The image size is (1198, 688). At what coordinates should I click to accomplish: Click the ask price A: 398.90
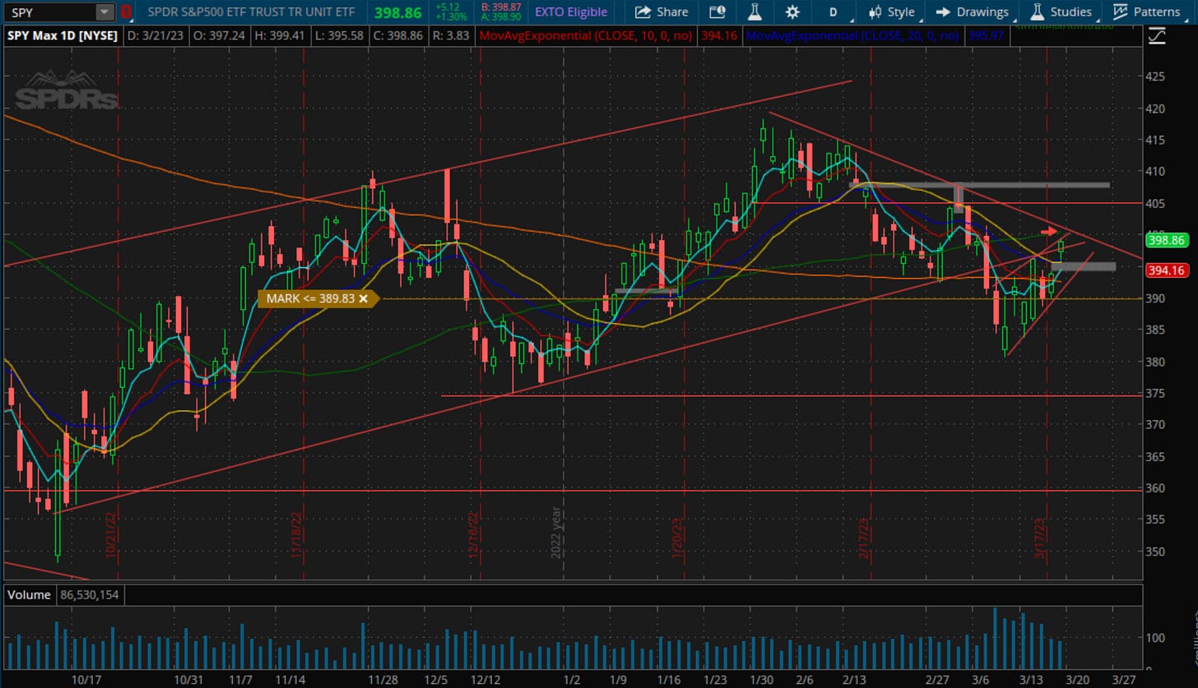(501, 16)
